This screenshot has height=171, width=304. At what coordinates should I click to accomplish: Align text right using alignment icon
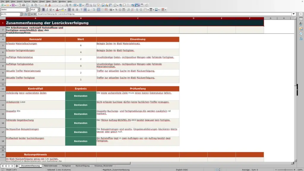click(x=77, y=10)
